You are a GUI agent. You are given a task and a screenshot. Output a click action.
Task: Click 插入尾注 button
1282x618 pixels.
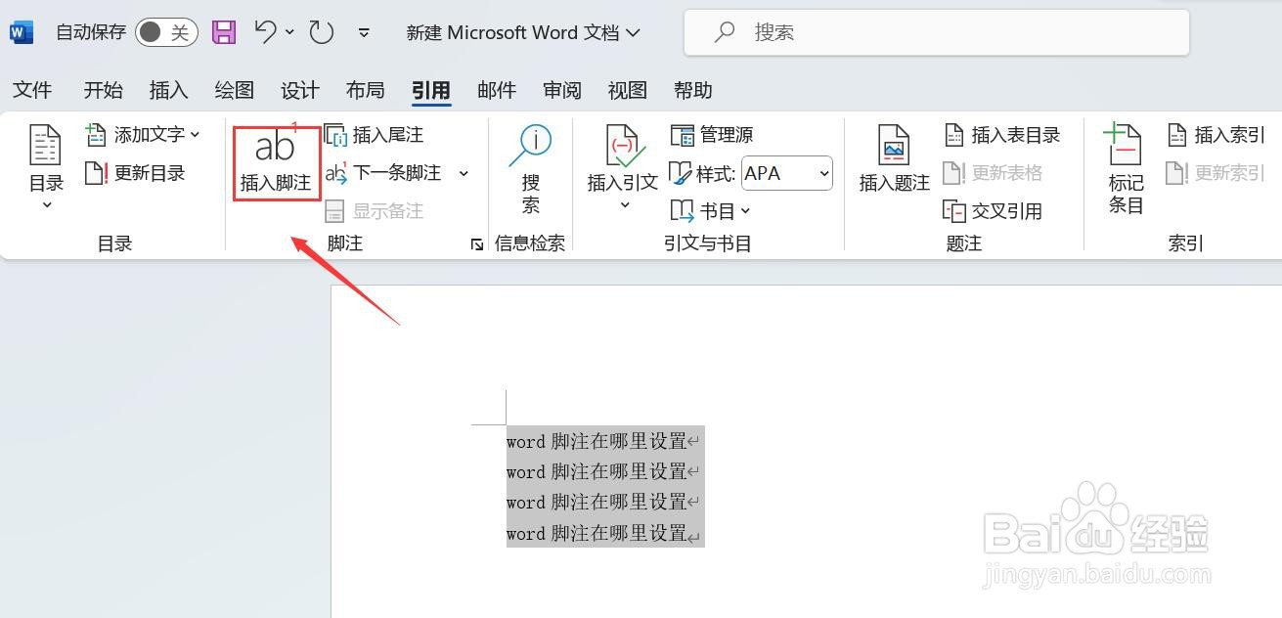point(374,135)
